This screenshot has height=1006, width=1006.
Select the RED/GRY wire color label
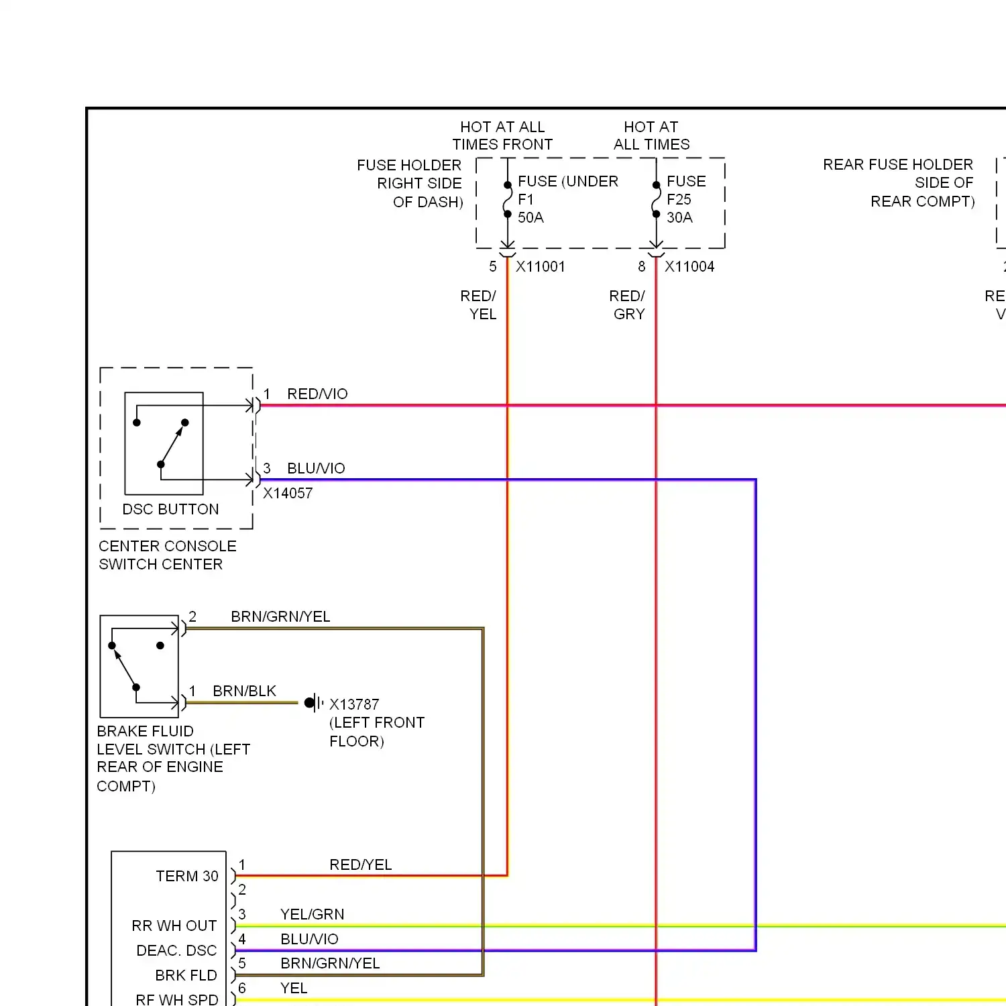click(627, 304)
